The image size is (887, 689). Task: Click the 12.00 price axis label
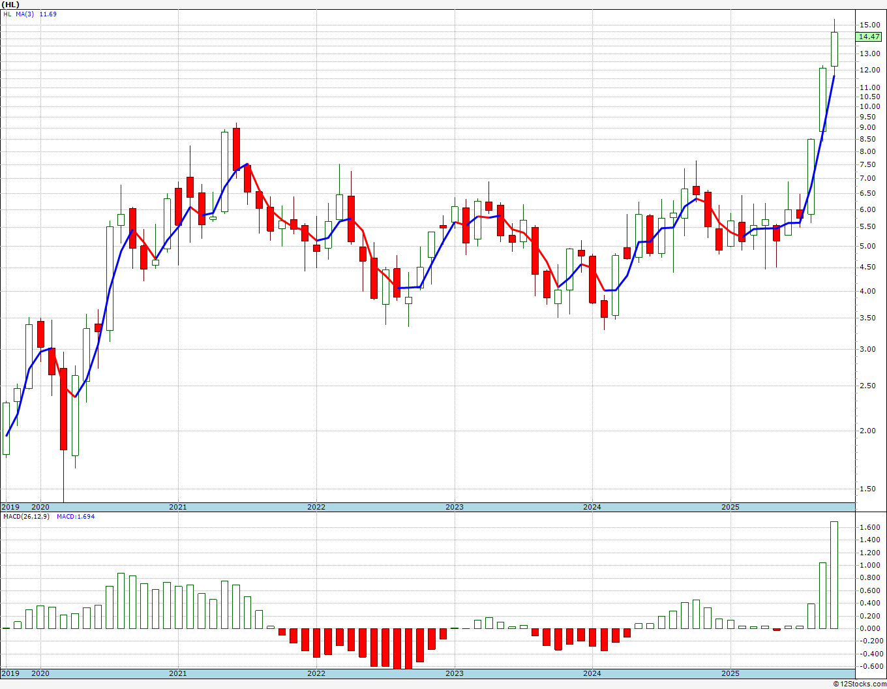869,70
